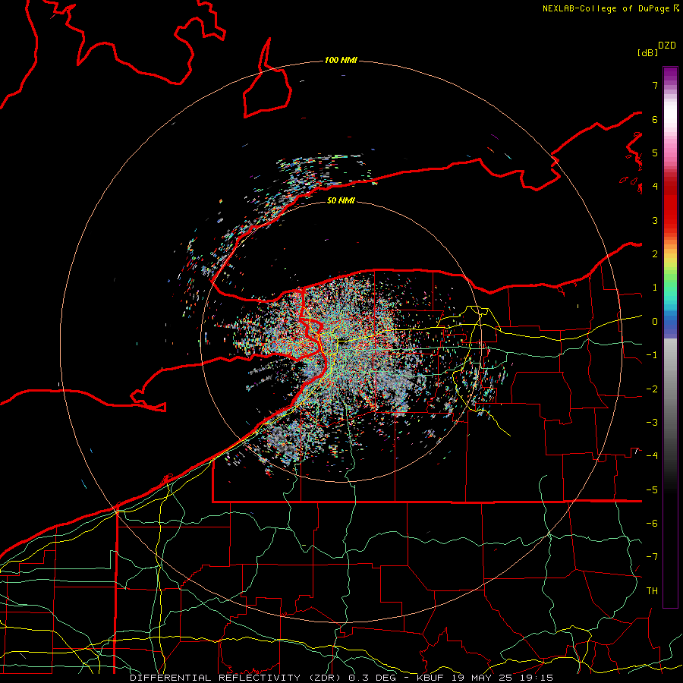Click the purple top of the color bar
Screen dimensions: 683x683
(670, 74)
